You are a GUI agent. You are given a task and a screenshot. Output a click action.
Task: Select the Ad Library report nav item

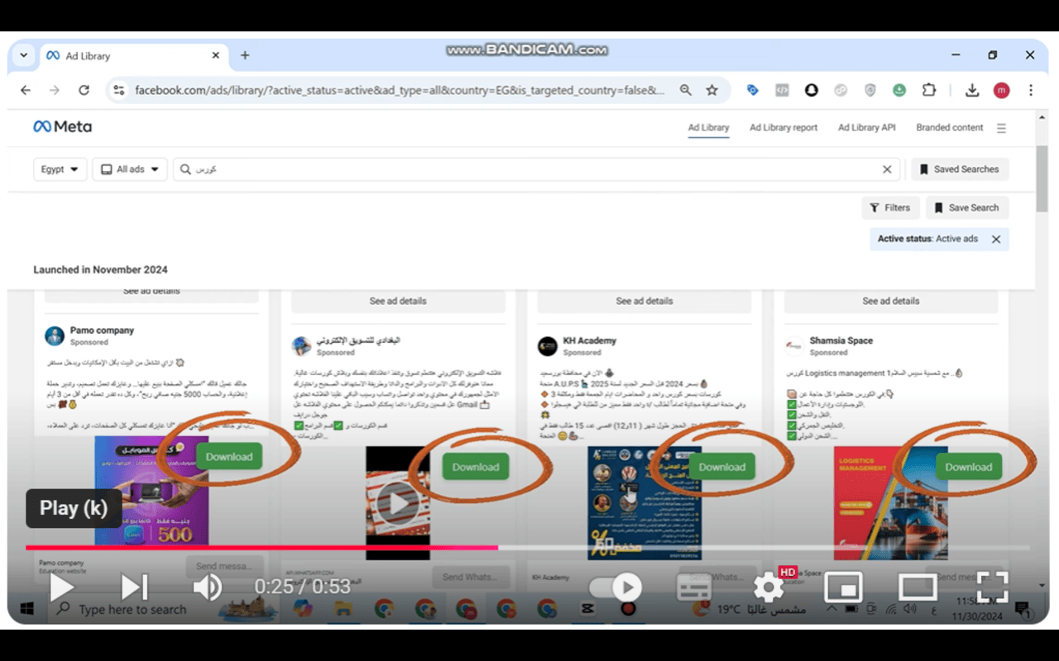click(783, 127)
